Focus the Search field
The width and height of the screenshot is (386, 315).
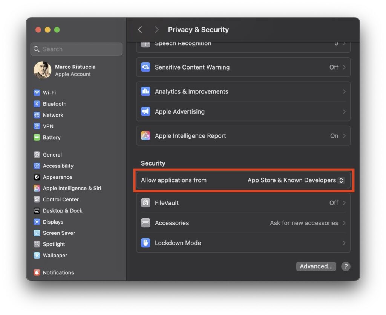[x=76, y=49]
